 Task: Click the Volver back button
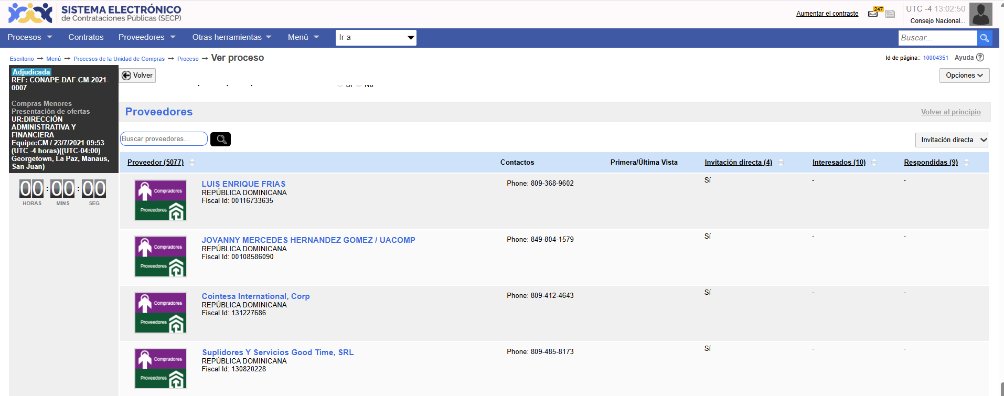pos(137,76)
